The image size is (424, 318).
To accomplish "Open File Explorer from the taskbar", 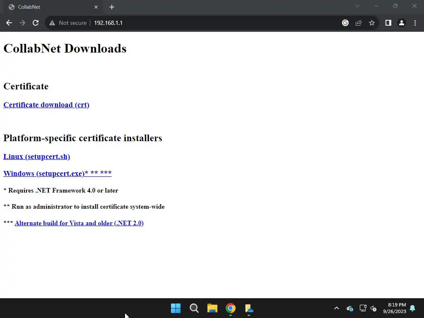I will point(212,308).
